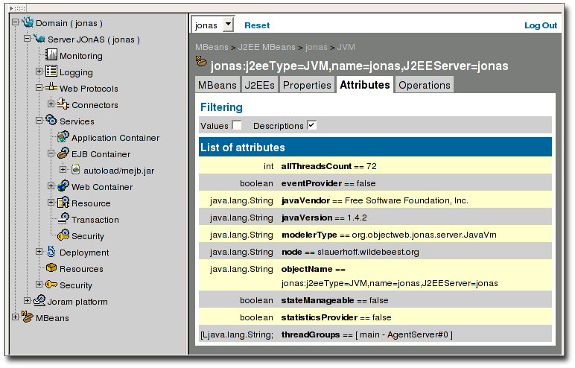The image size is (575, 368).
Task: Click the modelerType attribute name
Action: (309, 235)
